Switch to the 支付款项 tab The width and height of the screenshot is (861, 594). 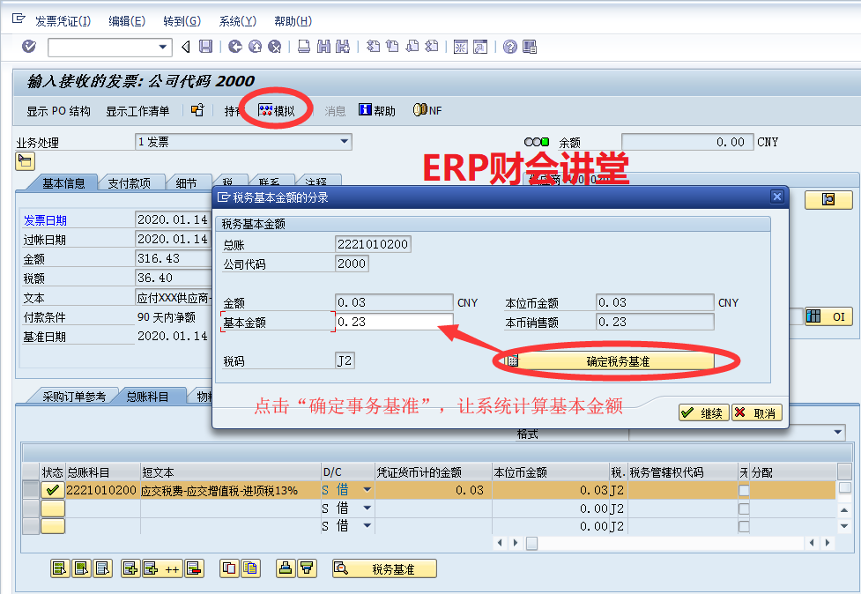click(130, 183)
